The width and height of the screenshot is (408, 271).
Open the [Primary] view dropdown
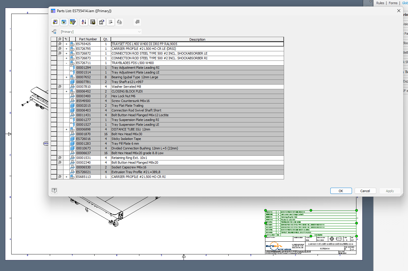click(139, 31)
